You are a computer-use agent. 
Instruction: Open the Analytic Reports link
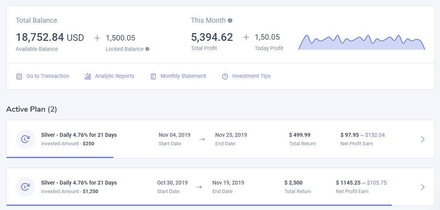click(x=115, y=76)
